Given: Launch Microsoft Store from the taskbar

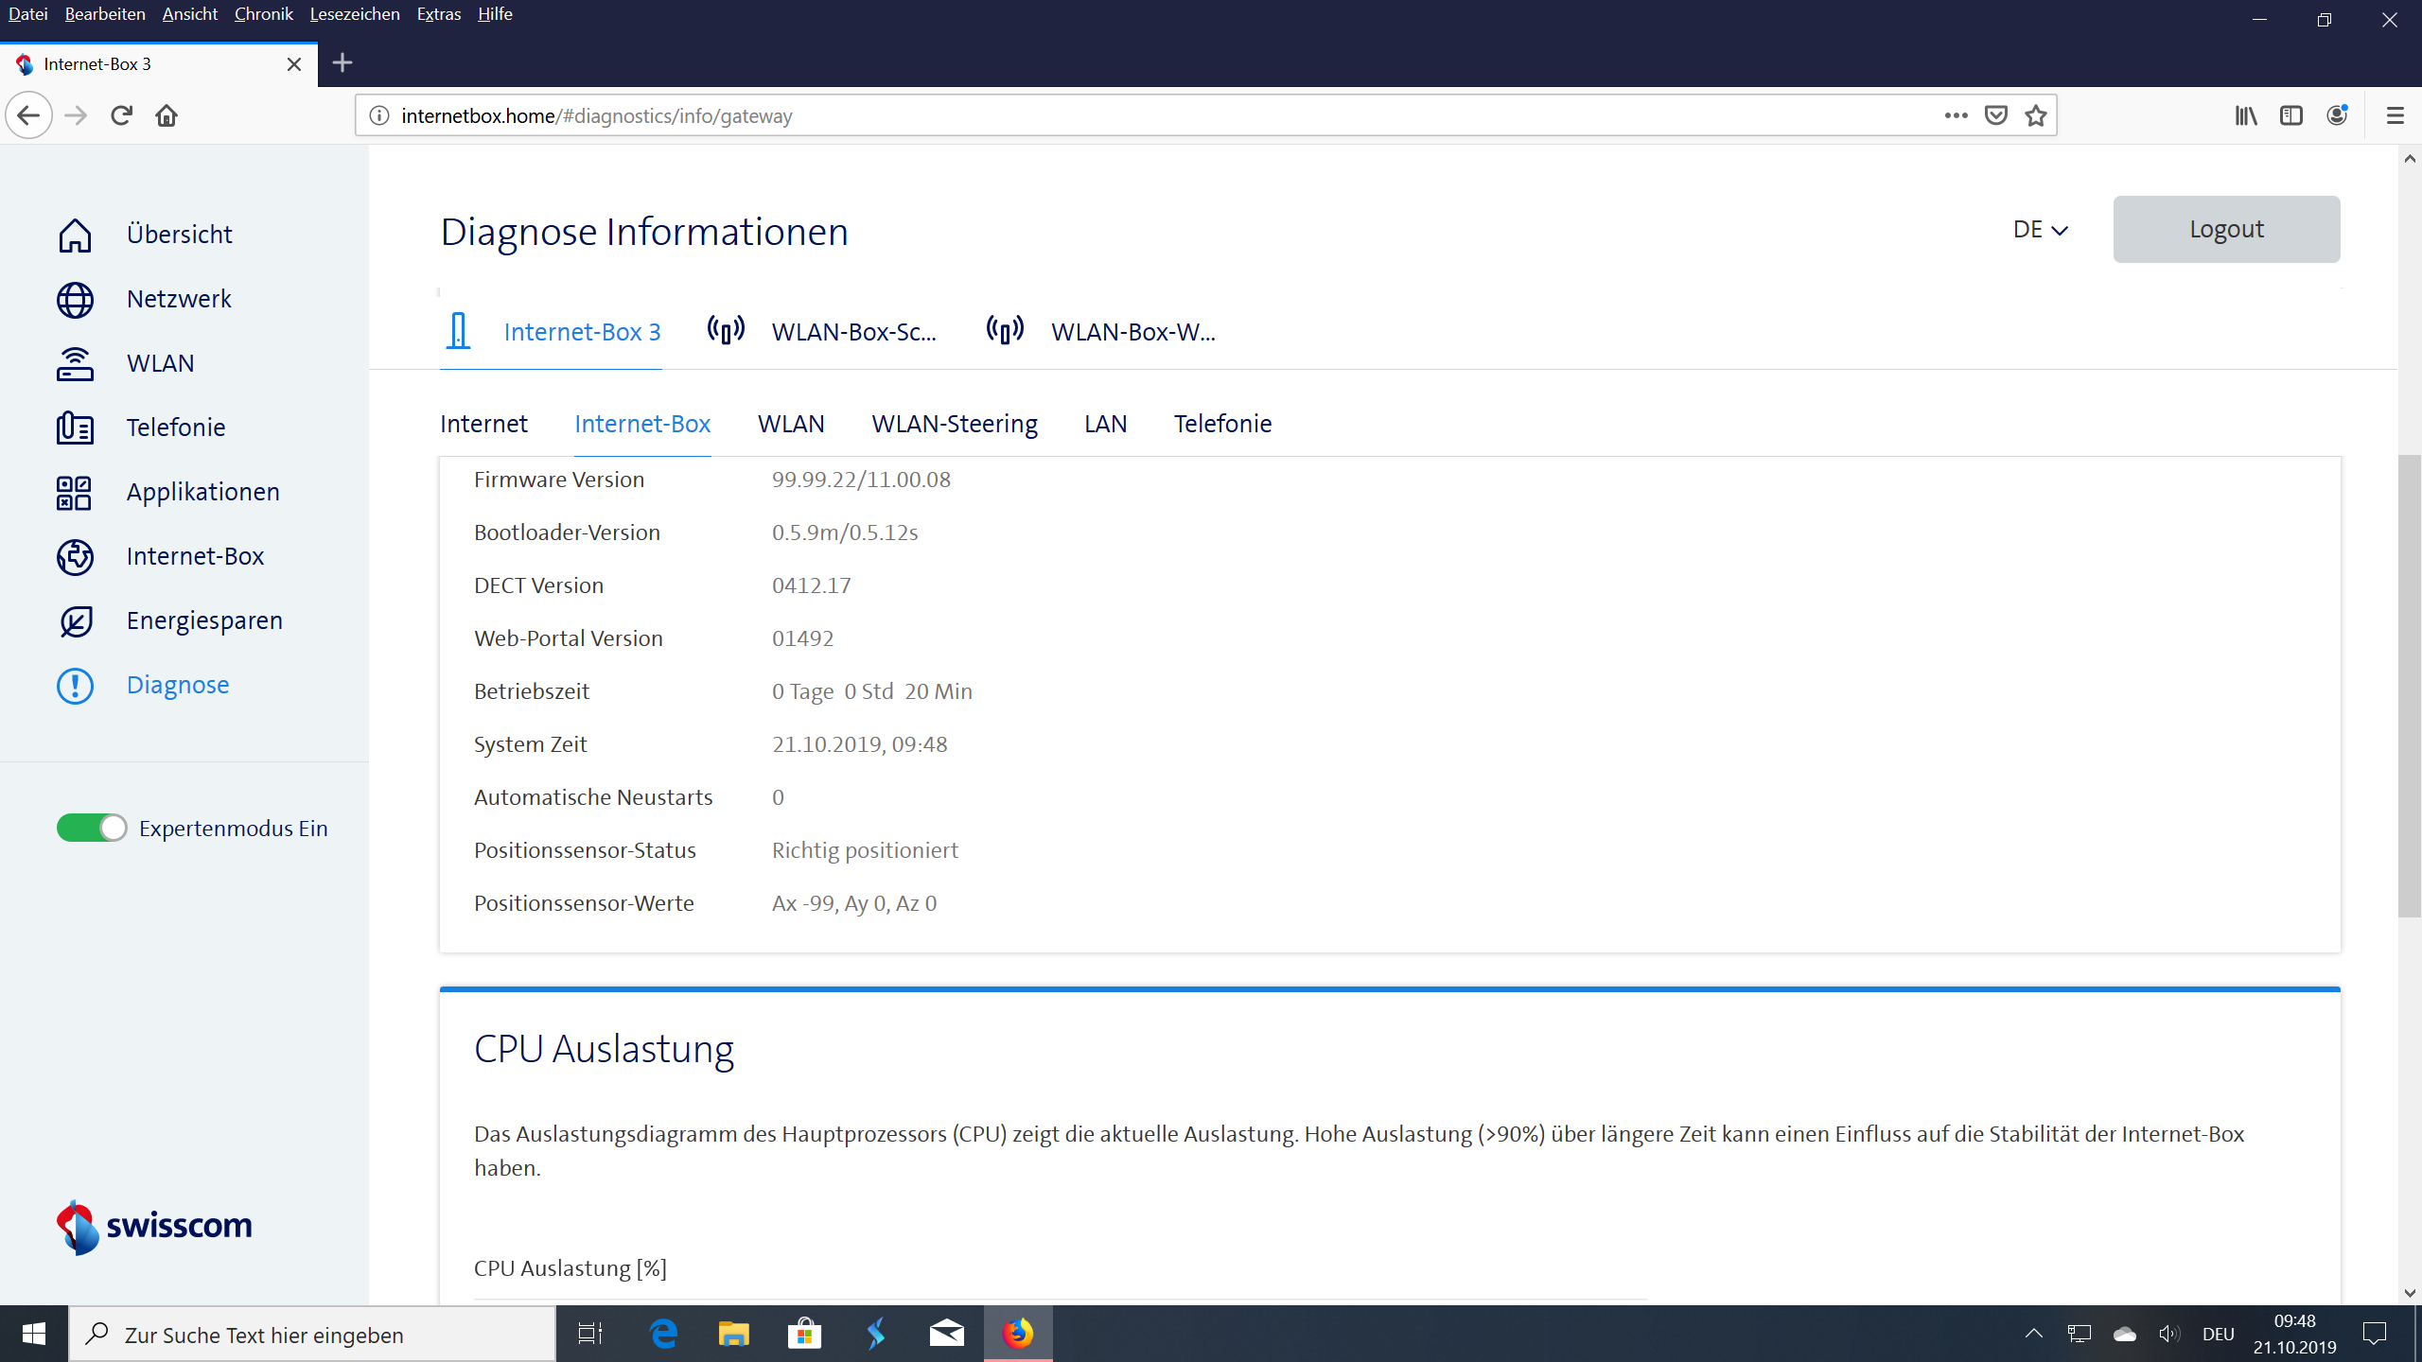Looking at the screenshot, I should (x=804, y=1334).
